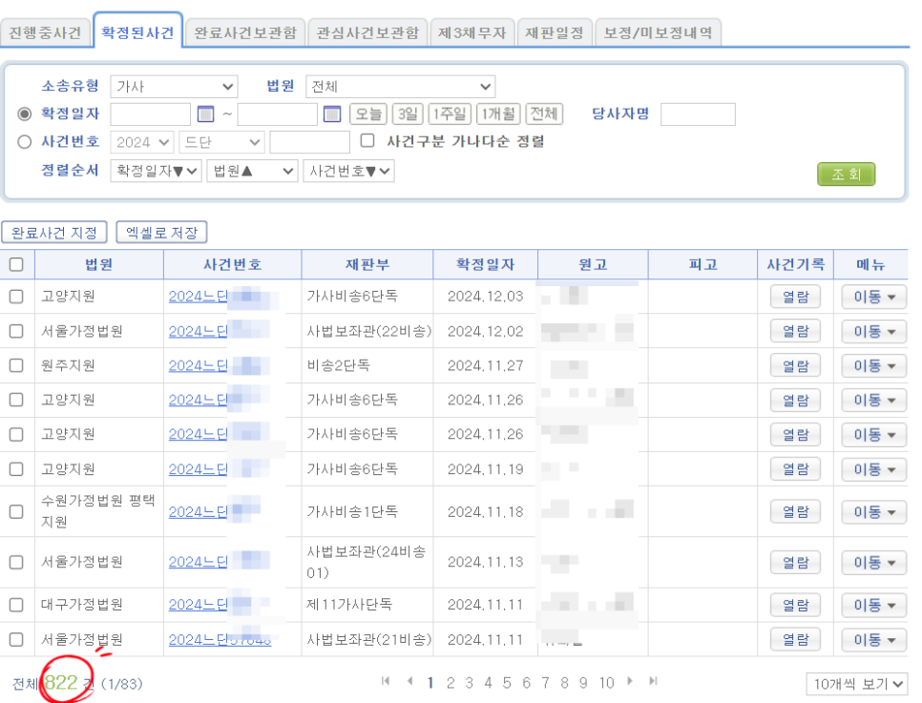The height and width of the screenshot is (703, 922).
Task: Open the 확정일자▼ sort order dropdown
Action: (x=156, y=171)
